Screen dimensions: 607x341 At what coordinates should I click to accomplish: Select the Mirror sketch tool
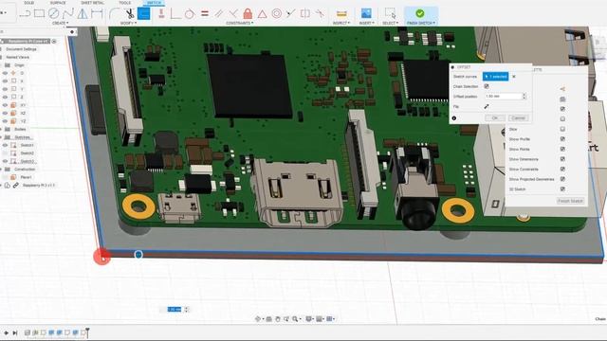click(83, 13)
